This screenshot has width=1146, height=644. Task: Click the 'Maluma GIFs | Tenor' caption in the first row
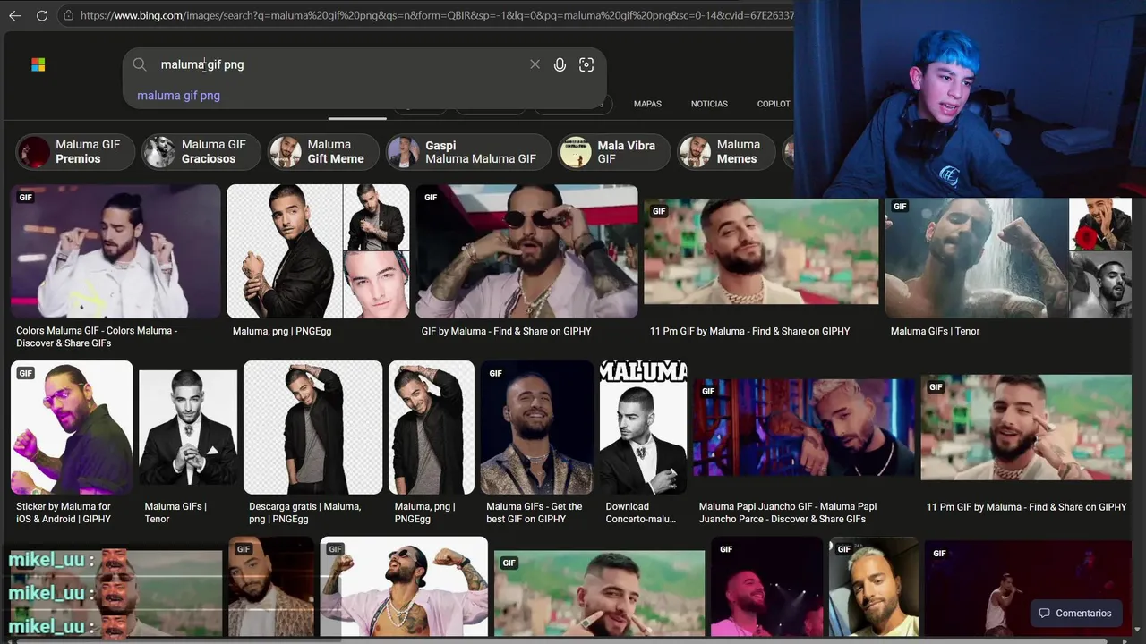(935, 331)
